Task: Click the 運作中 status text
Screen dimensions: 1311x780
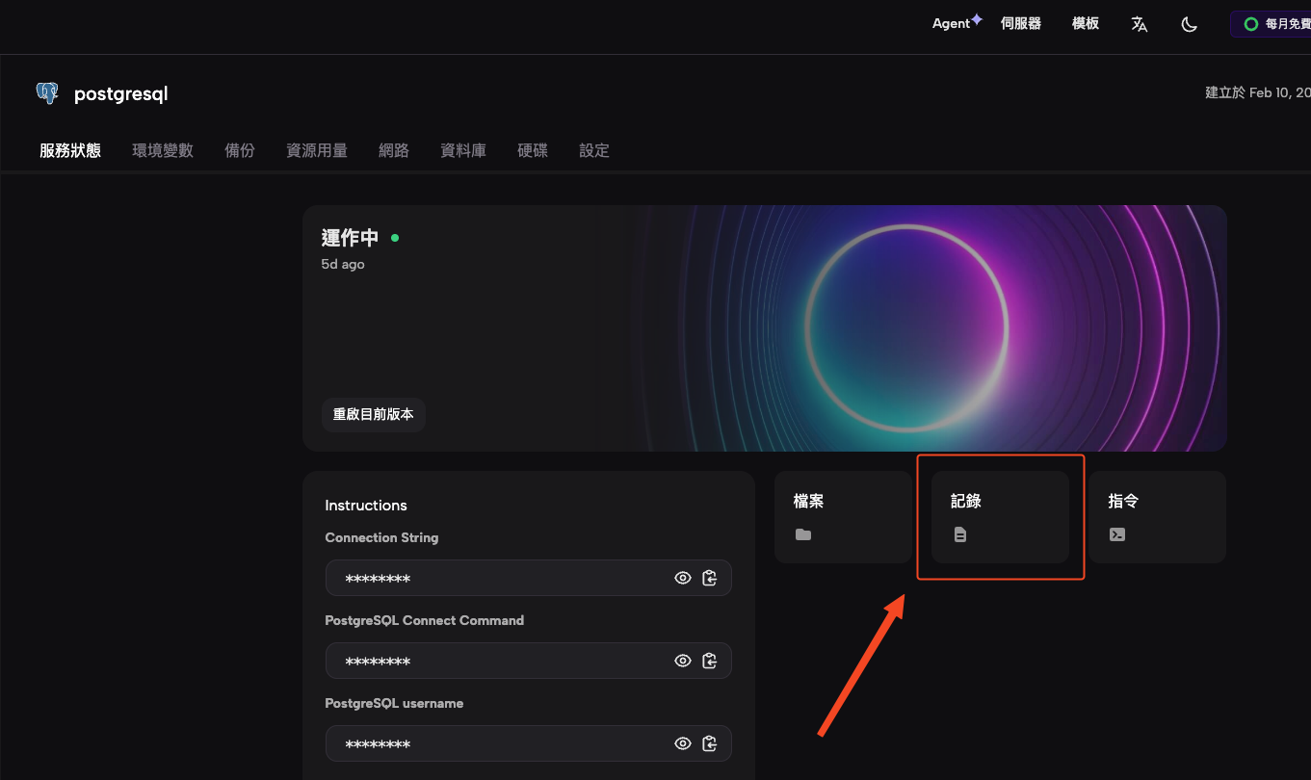Action: [351, 238]
